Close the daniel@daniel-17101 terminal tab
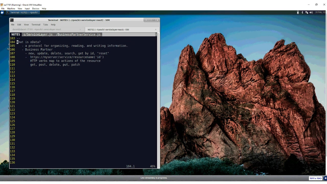This screenshot has height=184, width=327. click(x=80, y=29)
